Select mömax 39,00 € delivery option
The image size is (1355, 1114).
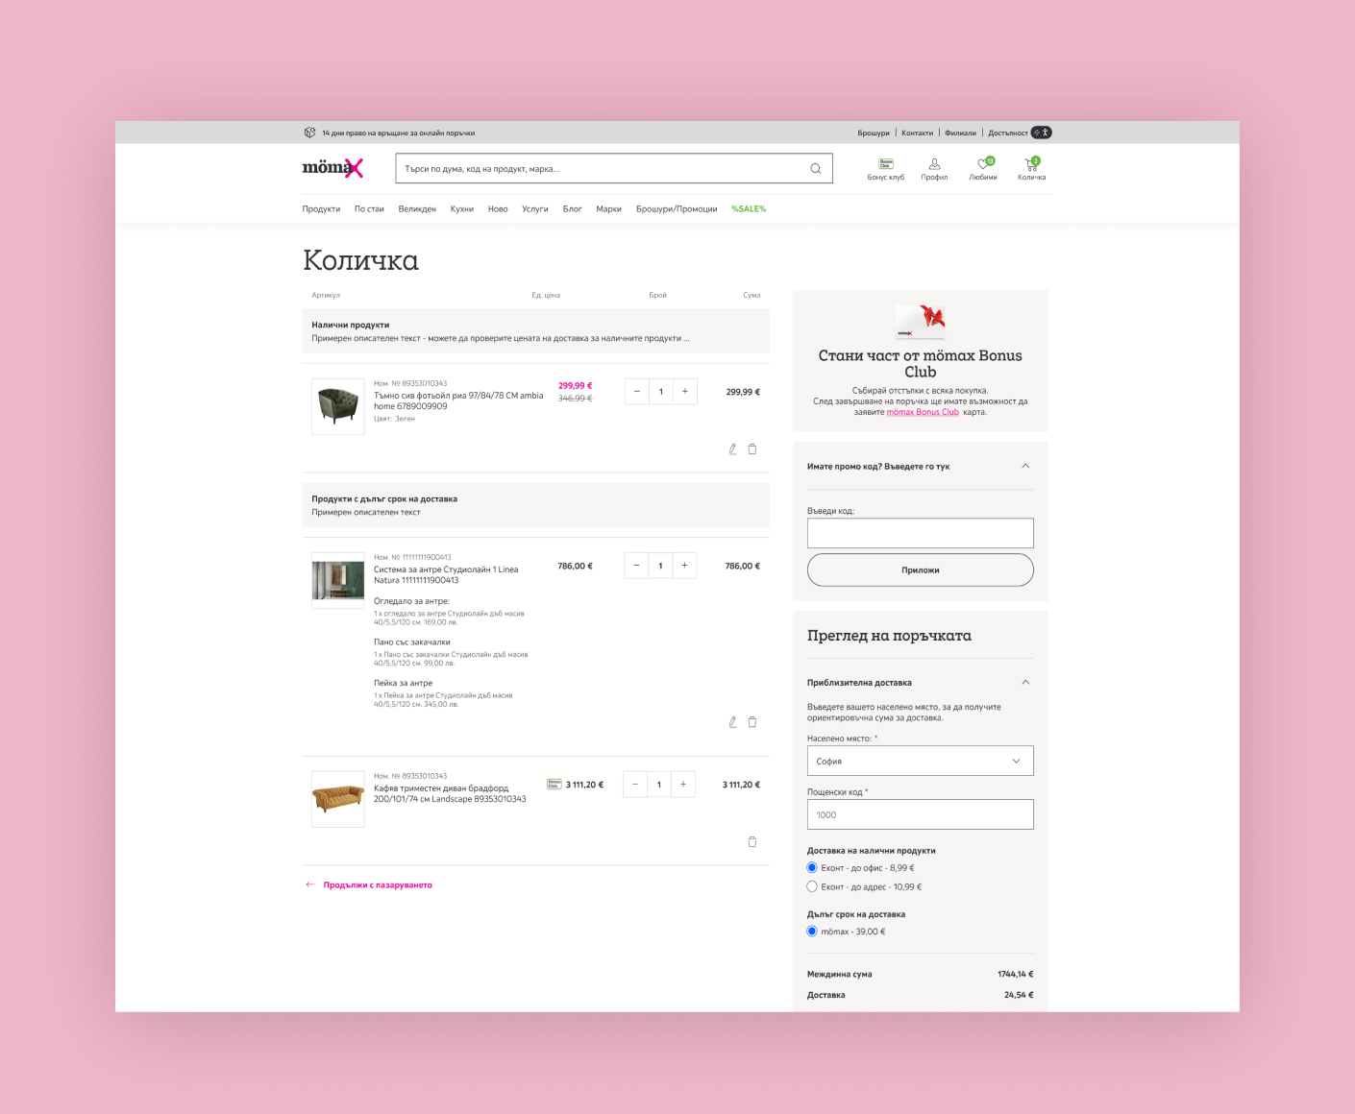click(x=812, y=932)
